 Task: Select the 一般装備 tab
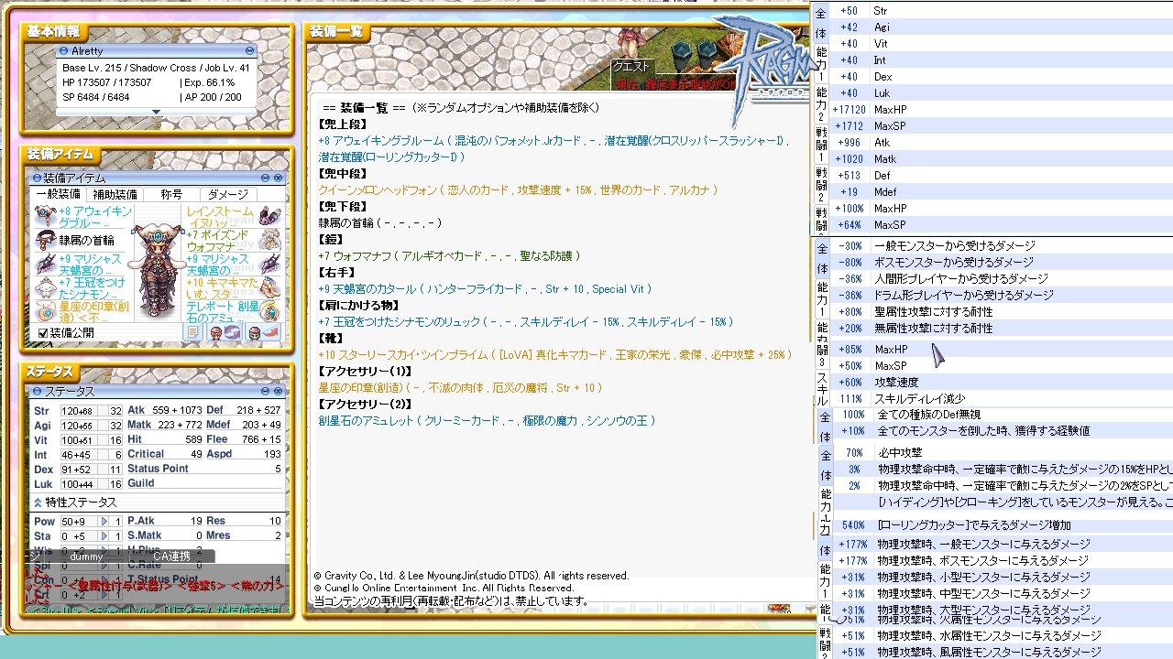[58, 194]
